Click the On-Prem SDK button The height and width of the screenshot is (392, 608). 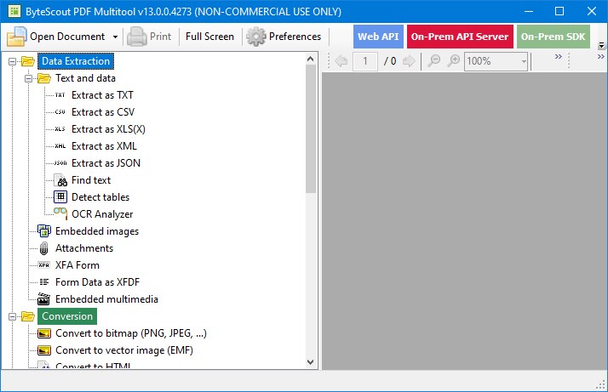[x=553, y=37]
